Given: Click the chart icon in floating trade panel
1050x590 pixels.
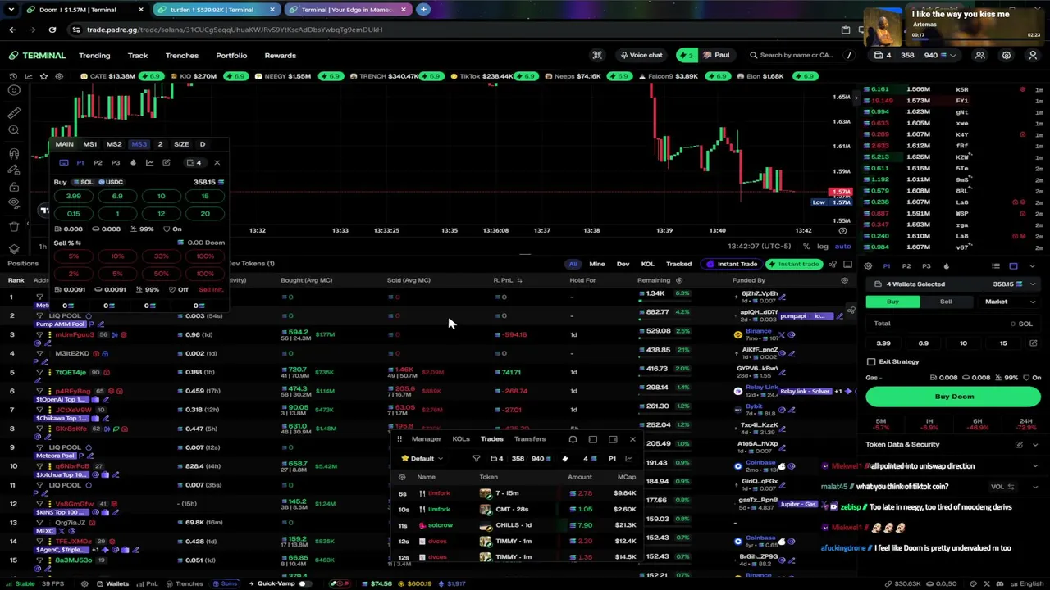Looking at the screenshot, I should [149, 163].
